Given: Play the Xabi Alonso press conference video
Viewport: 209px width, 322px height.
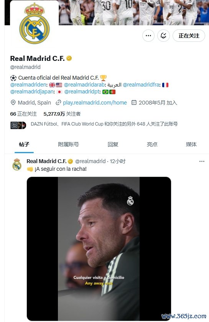Looking at the screenshot, I should (99, 248).
